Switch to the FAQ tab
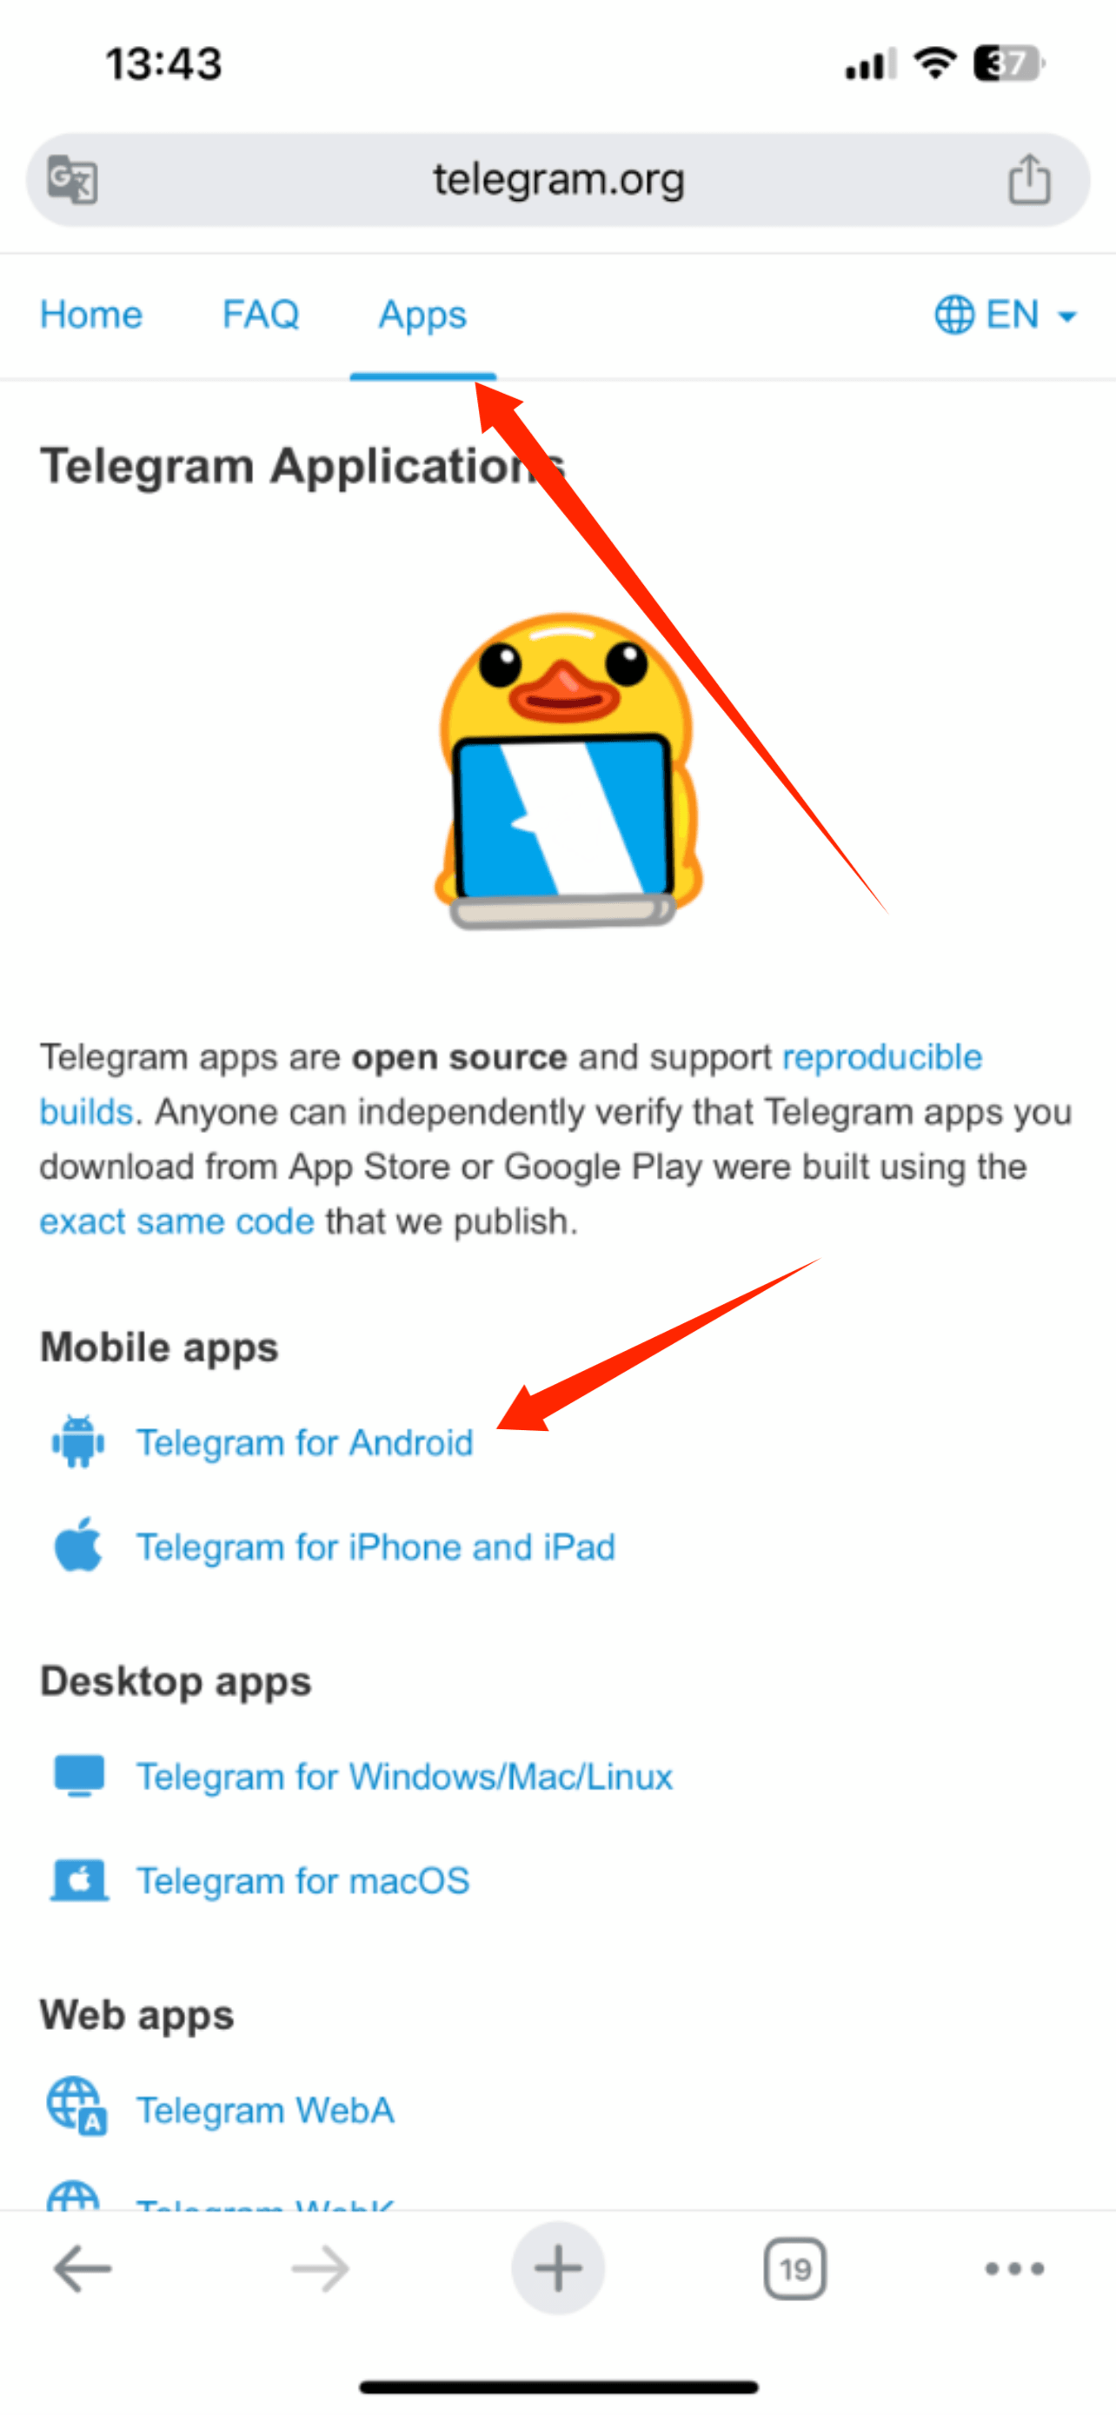The image size is (1116, 2415). click(x=261, y=315)
